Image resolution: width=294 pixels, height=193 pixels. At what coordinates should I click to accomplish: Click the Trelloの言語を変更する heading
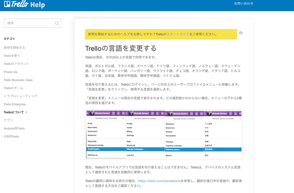point(121,48)
